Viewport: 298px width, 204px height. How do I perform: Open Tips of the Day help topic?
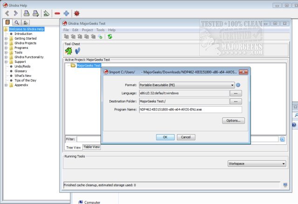click(x=25, y=80)
